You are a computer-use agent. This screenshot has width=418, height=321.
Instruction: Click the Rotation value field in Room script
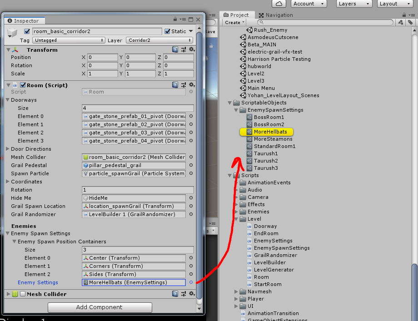pos(138,190)
